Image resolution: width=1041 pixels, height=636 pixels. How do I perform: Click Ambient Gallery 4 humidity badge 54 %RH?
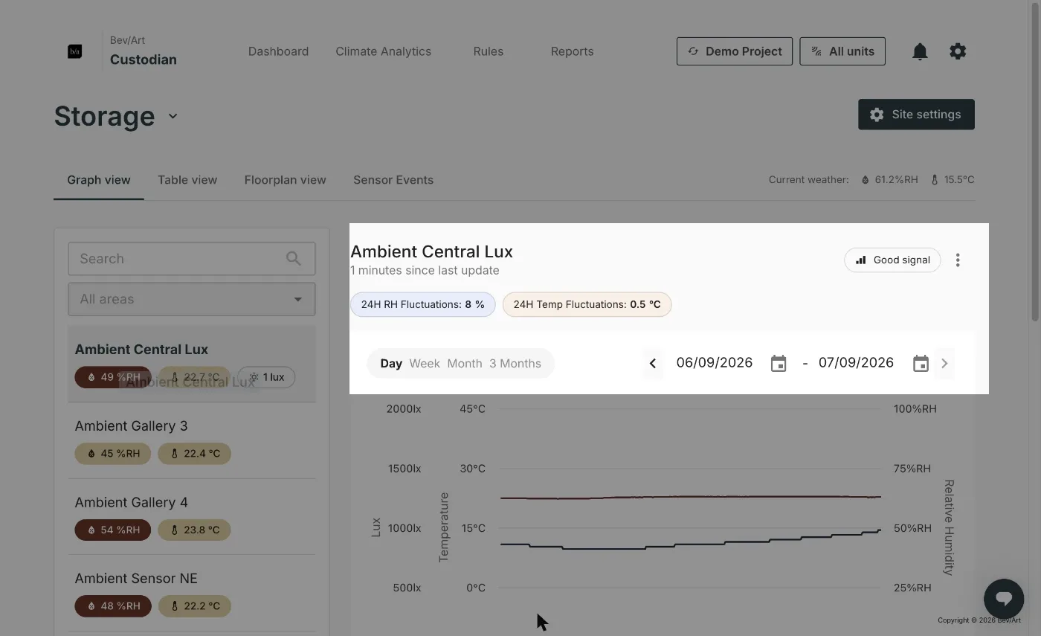coord(113,530)
